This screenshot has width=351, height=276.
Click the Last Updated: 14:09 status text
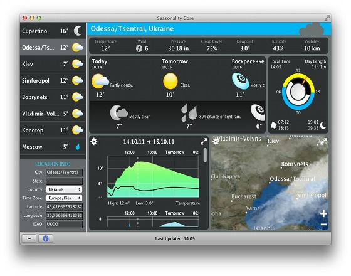pyautogui.click(x=175, y=239)
